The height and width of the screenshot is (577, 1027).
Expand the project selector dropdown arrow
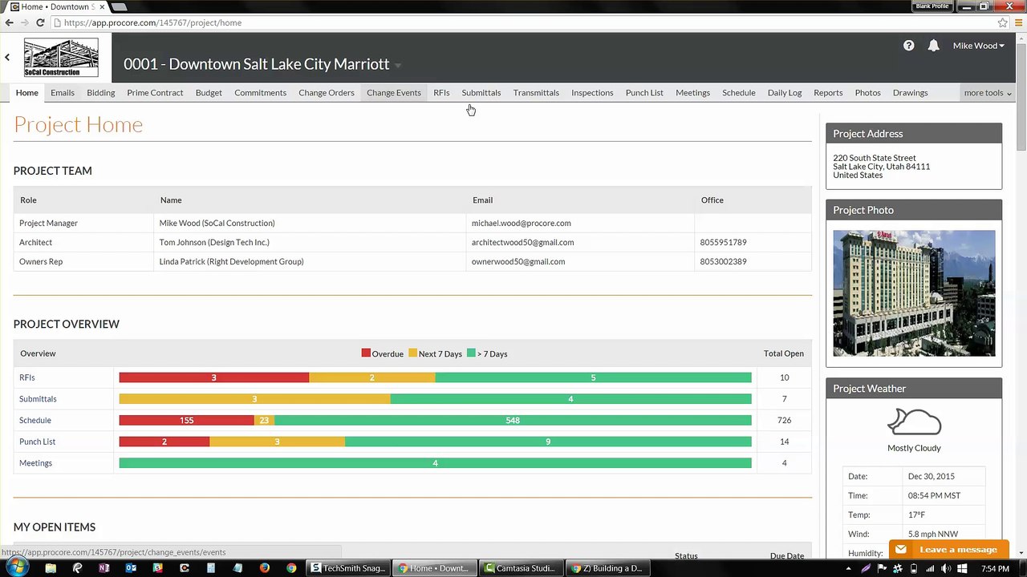[x=398, y=66]
